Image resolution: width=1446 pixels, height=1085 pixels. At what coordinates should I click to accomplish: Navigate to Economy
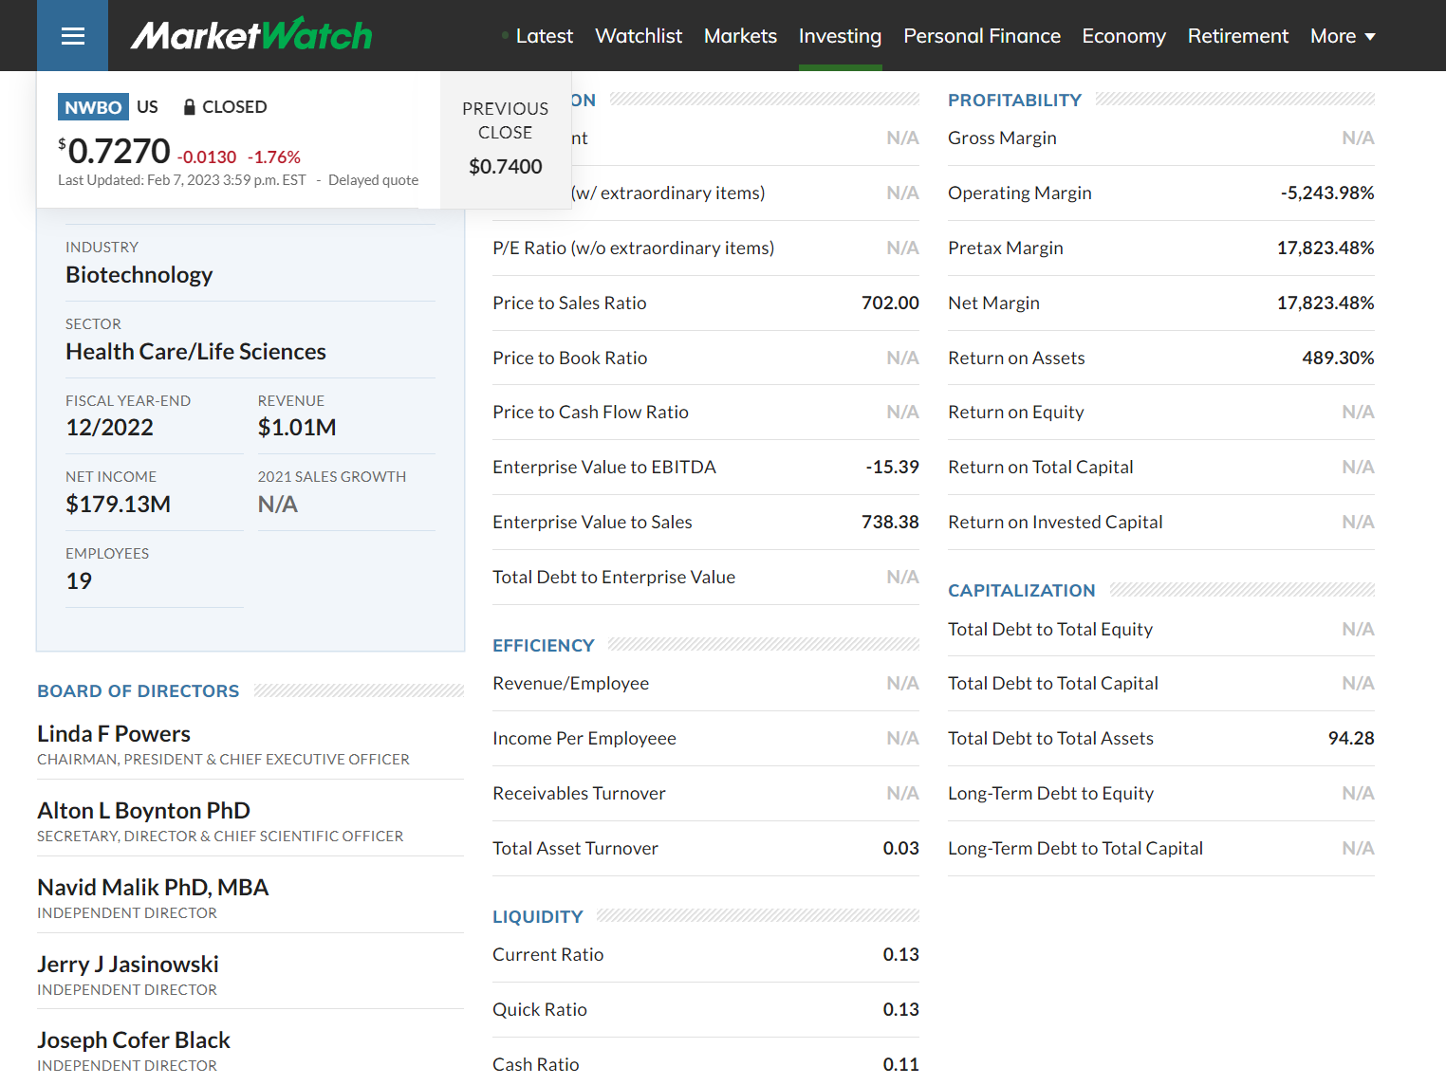pos(1123,36)
